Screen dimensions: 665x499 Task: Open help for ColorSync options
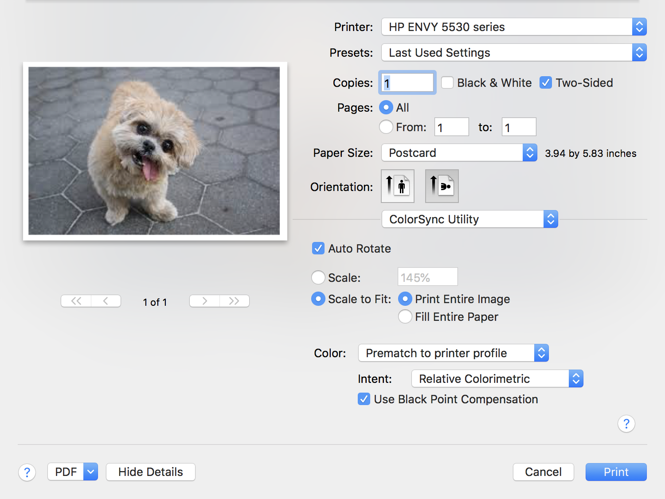point(626,424)
